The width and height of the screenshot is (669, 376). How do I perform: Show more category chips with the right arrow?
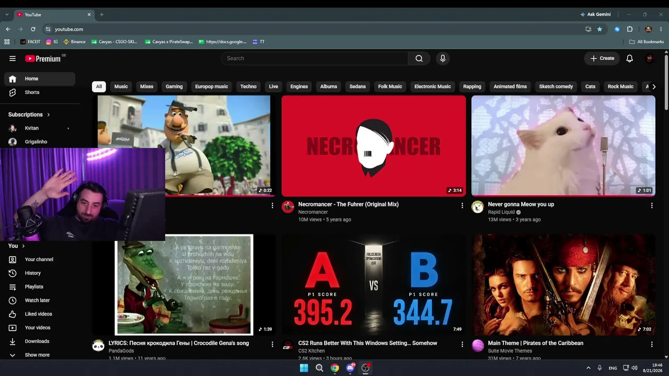click(x=654, y=87)
